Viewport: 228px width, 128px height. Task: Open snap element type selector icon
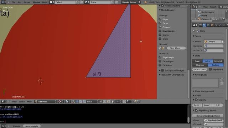(x=129, y=102)
